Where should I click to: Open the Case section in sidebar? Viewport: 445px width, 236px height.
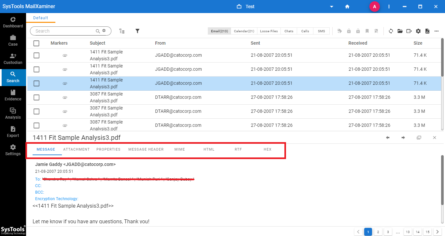pyautogui.click(x=13, y=41)
